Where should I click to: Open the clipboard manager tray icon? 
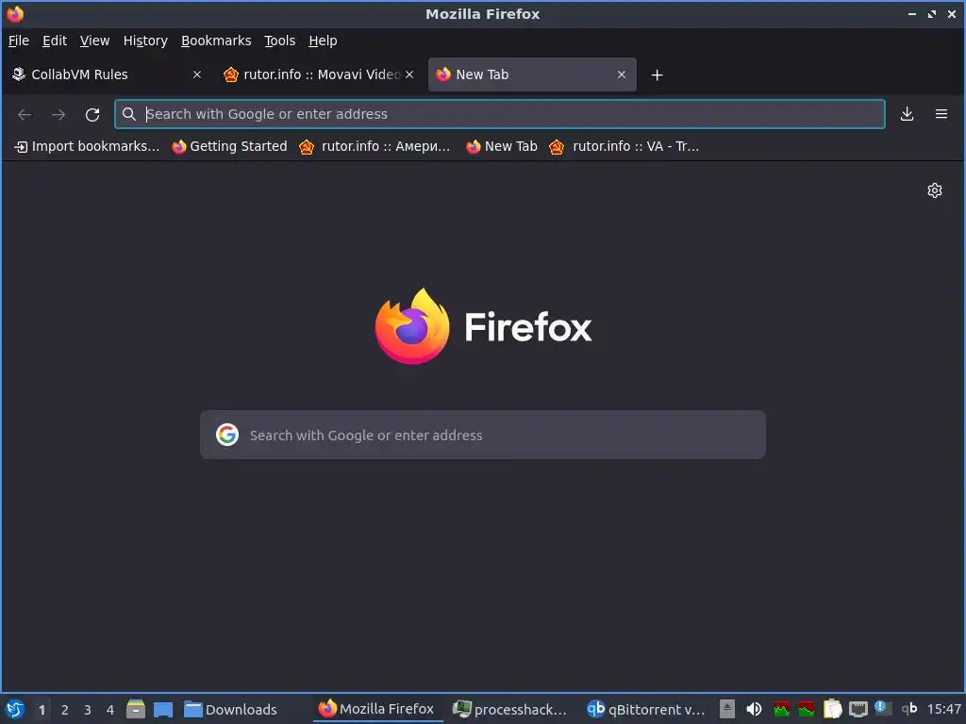[832, 709]
